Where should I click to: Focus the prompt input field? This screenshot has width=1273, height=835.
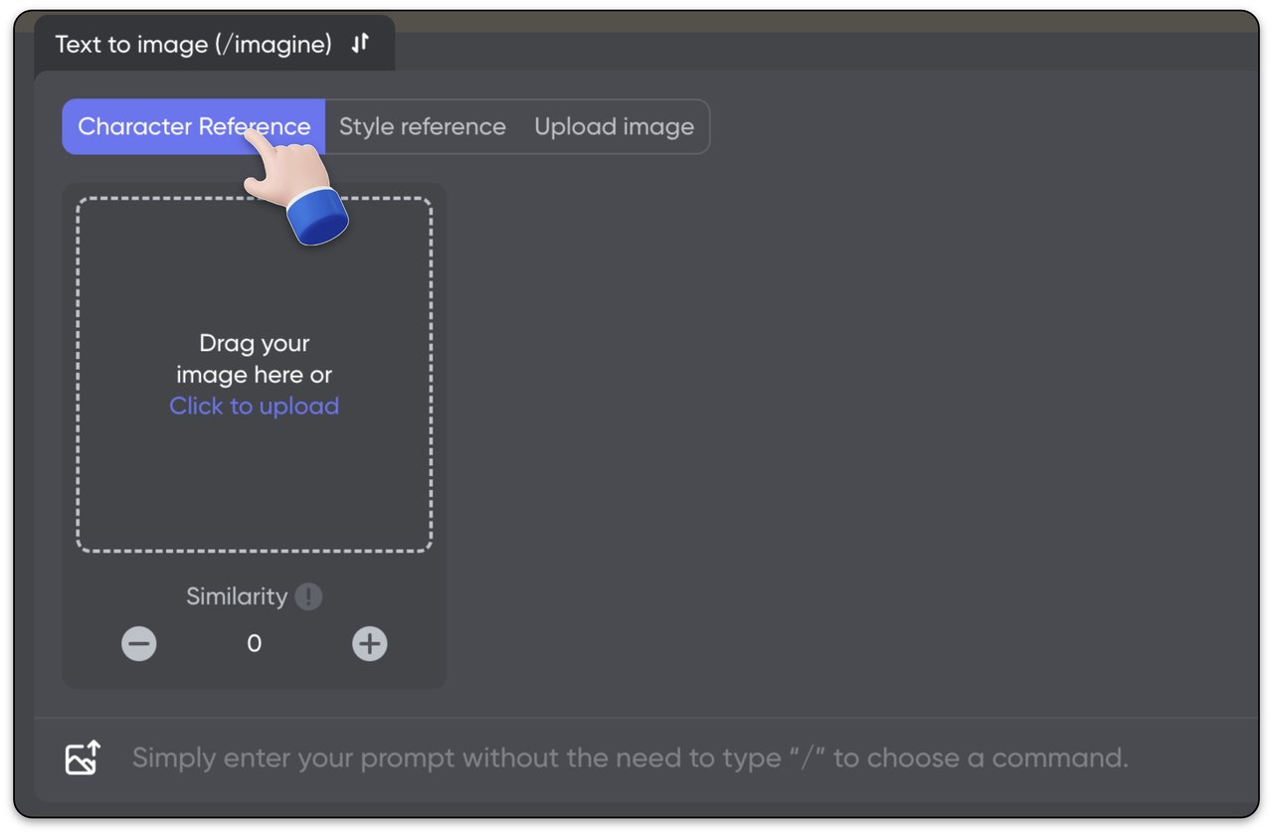pos(631,757)
